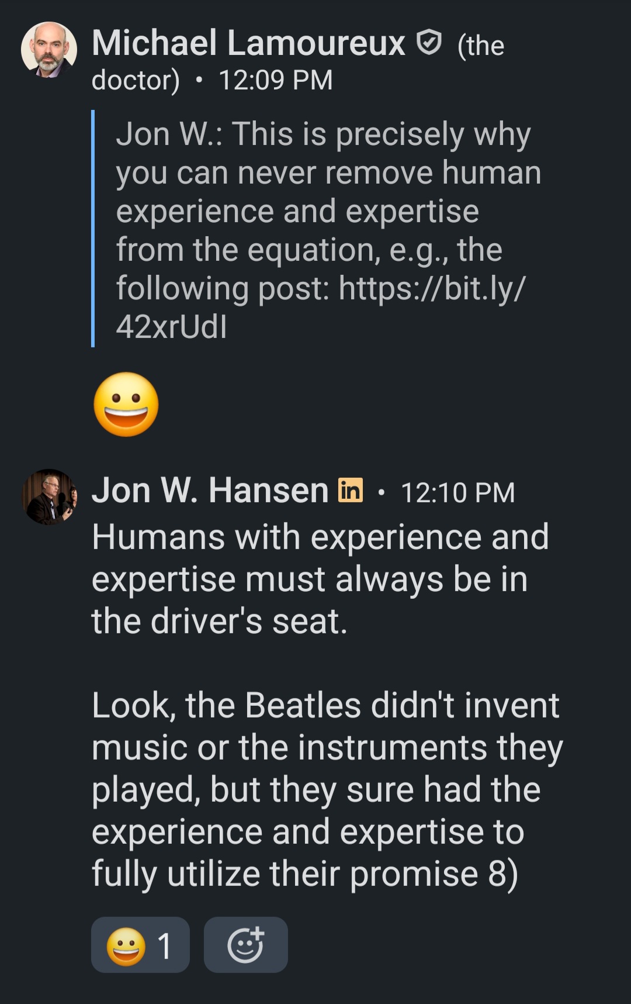Select the "Humans with experience" paragraph
The image size is (631, 1004).
pos(320,579)
